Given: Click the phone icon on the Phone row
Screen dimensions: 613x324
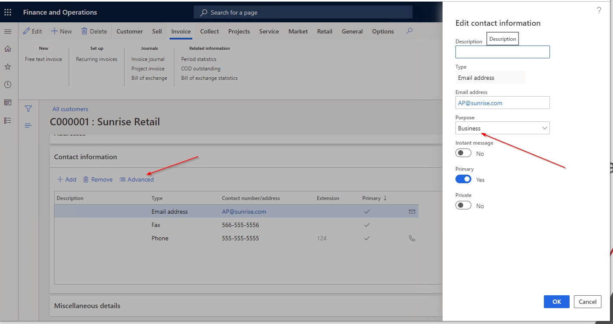Looking at the screenshot, I should (412, 238).
